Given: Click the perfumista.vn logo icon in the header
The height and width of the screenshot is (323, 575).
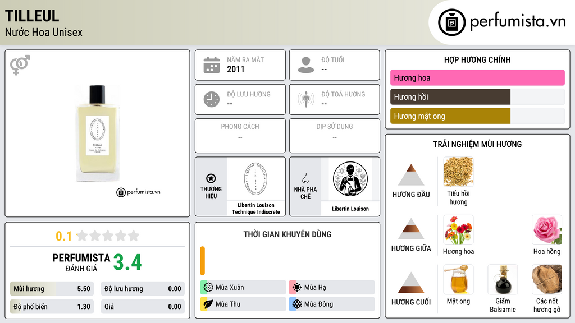Looking at the screenshot, I should 451,22.
